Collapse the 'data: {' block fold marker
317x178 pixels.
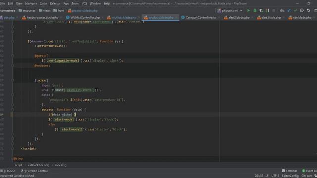pos(12,95)
